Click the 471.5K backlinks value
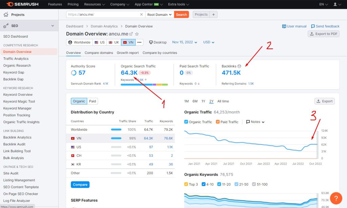Image resolution: width=347 pixels, height=208 pixels. (x=231, y=73)
